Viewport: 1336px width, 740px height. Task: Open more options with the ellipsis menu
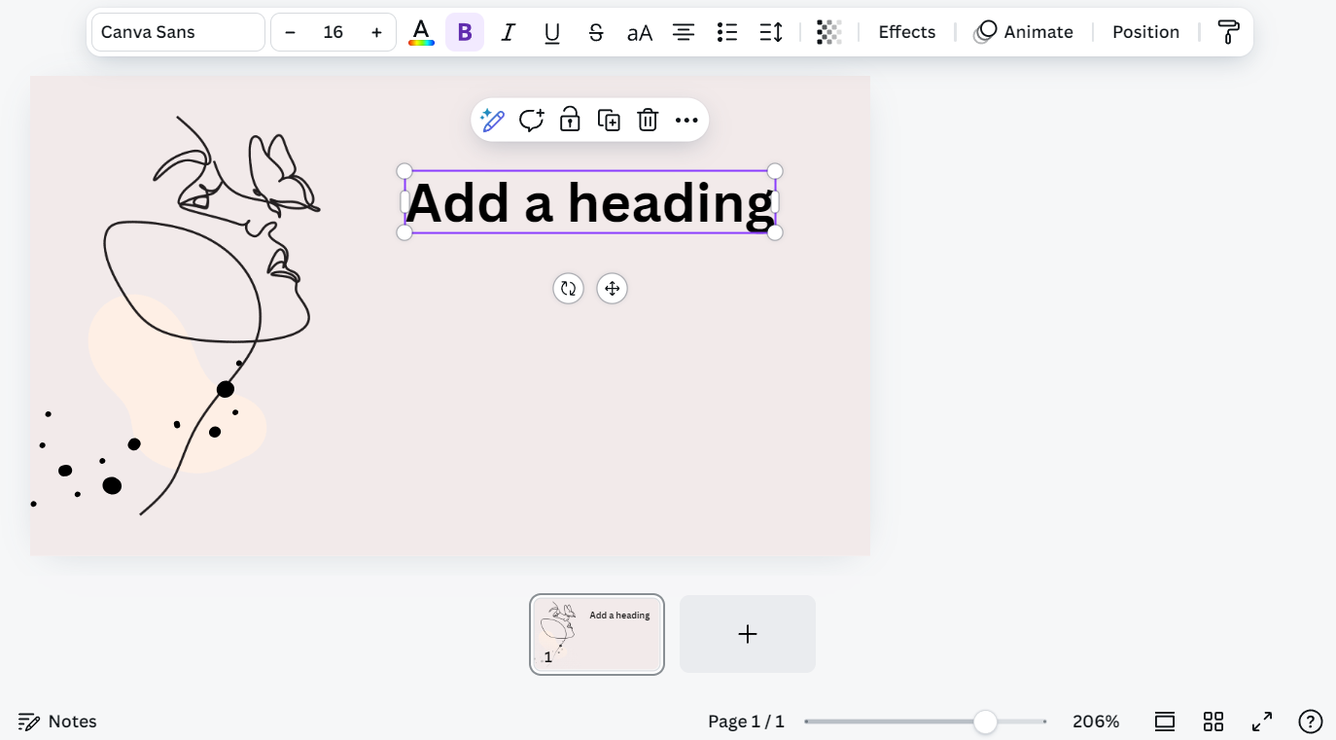pos(686,120)
